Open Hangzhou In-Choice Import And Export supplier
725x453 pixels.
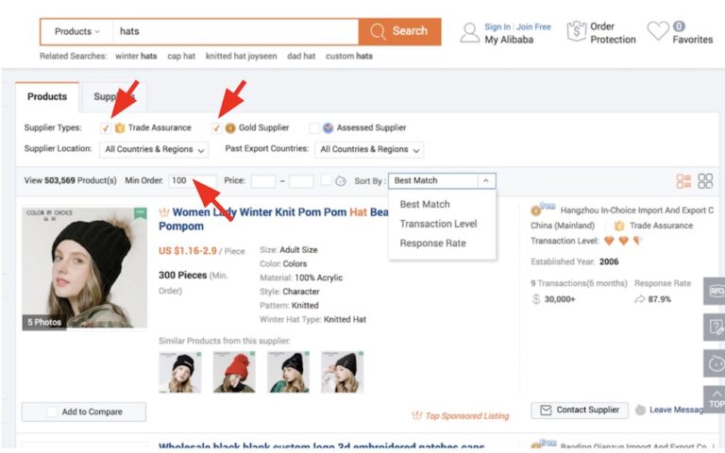[x=636, y=210]
